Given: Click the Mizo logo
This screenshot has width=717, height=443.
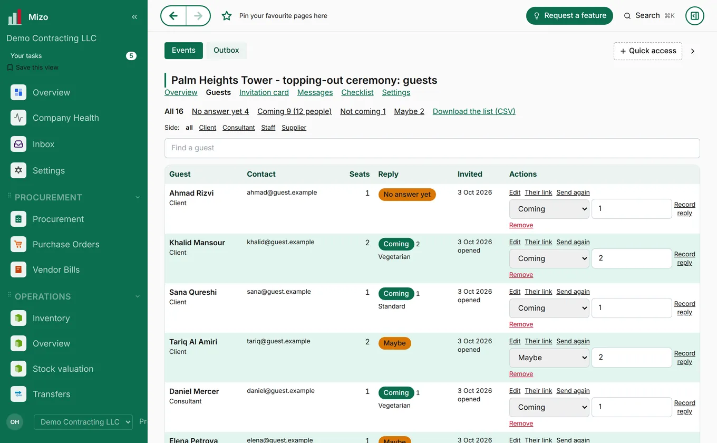Looking at the screenshot, I should [15, 17].
